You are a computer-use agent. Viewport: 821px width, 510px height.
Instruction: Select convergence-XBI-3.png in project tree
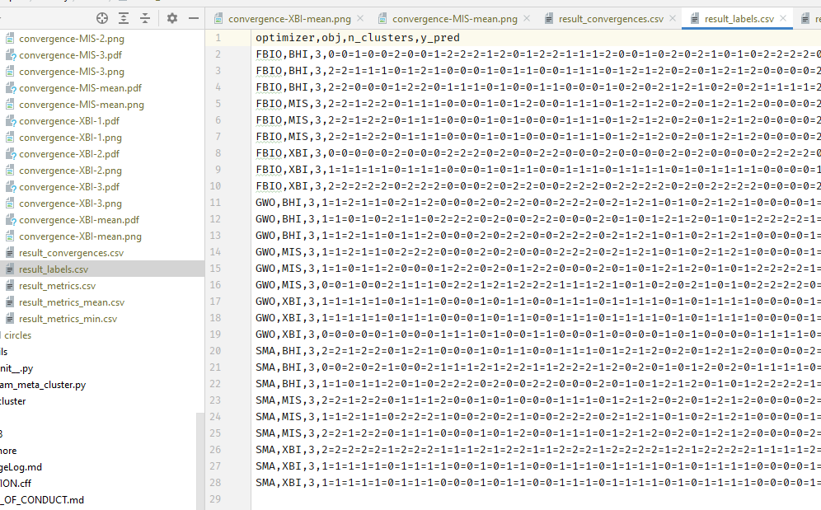(70, 204)
